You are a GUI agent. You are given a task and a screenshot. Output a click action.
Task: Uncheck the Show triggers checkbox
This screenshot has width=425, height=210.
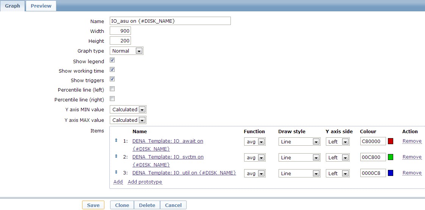pyautogui.click(x=112, y=79)
